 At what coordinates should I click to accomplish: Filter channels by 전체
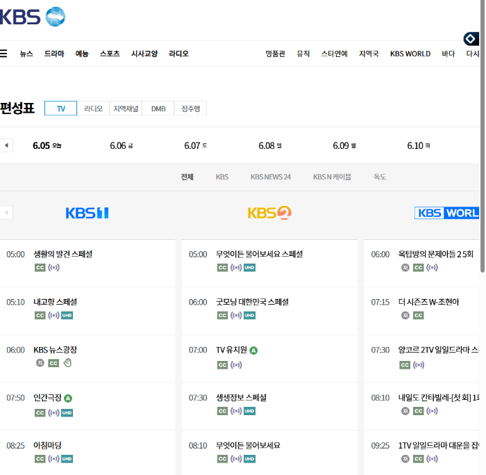[x=187, y=177]
